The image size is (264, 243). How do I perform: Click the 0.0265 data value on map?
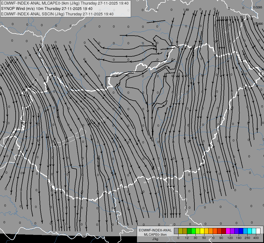[258, 7]
